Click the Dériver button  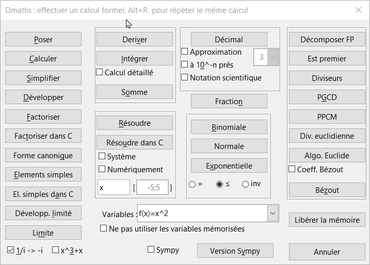click(135, 40)
